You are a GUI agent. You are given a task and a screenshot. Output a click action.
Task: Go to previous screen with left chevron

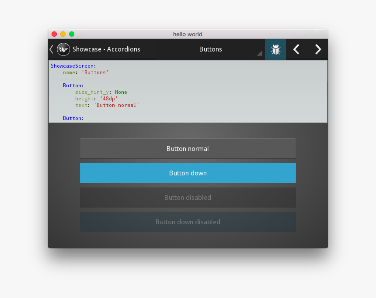(296, 49)
